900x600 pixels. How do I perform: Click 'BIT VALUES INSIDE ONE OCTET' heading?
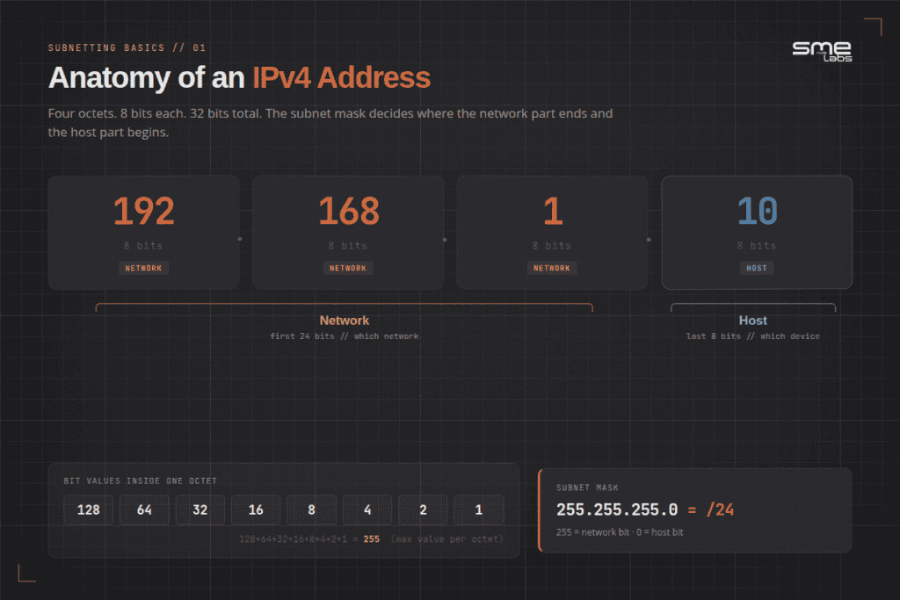141,481
